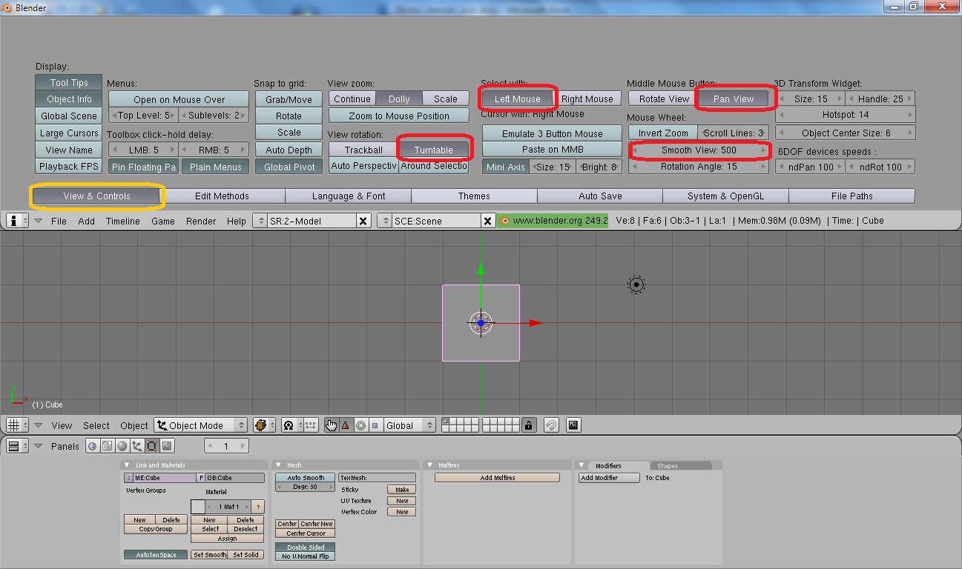Open the Select menu in 3D view
962x569 pixels.
coord(96,425)
